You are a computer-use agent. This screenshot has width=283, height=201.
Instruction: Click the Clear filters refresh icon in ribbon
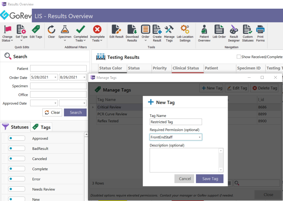coord(51,29)
